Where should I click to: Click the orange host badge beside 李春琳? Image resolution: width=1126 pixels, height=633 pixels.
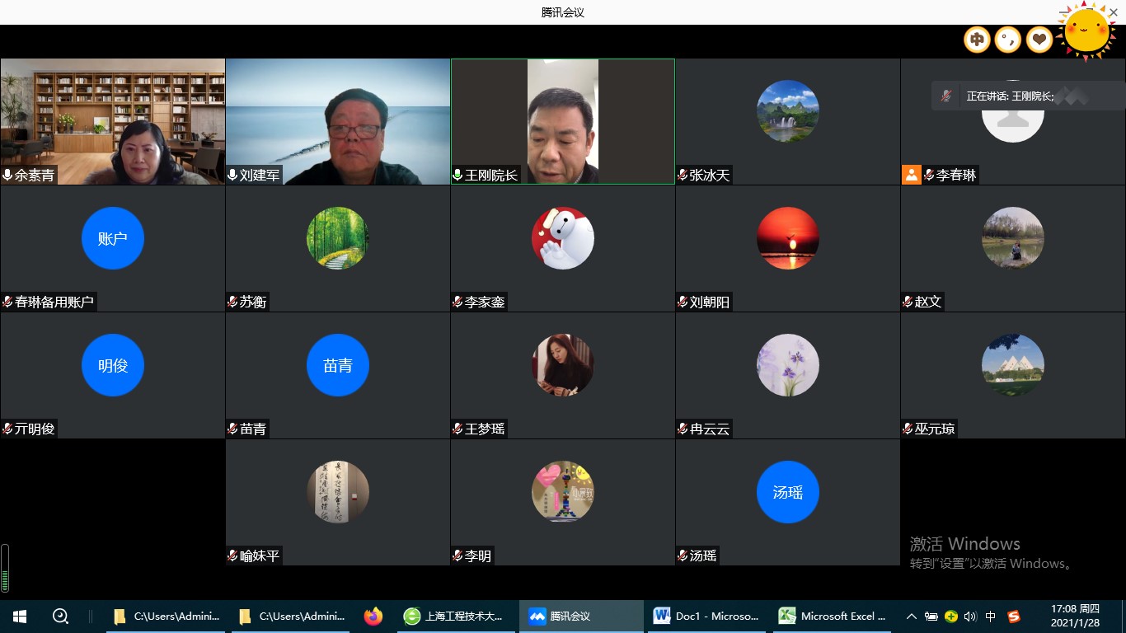911,175
